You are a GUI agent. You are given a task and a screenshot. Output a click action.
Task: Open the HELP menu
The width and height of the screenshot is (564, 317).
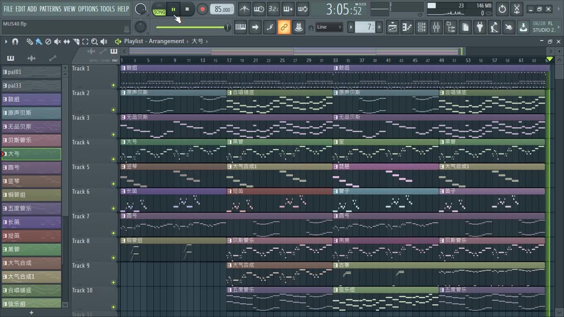pyautogui.click(x=123, y=9)
